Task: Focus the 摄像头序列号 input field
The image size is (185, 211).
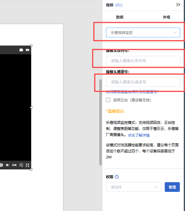Action: coord(143,61)
